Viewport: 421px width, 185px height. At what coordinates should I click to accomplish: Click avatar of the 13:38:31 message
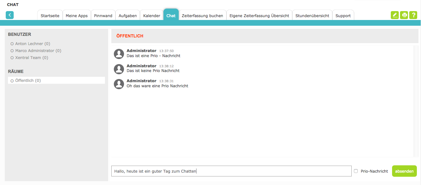click(x=119, y=84)
